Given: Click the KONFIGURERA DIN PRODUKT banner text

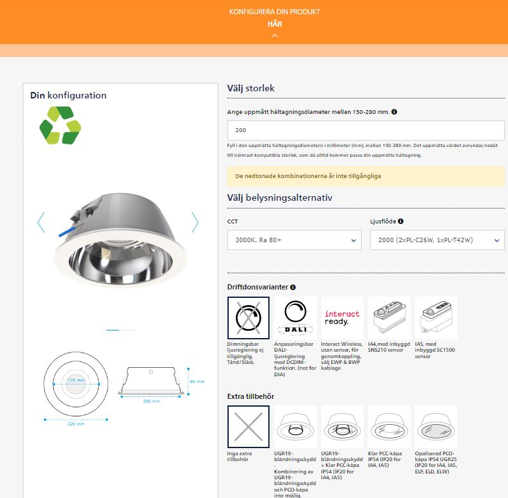Looking at the screenshot, I should coord(275,12).
